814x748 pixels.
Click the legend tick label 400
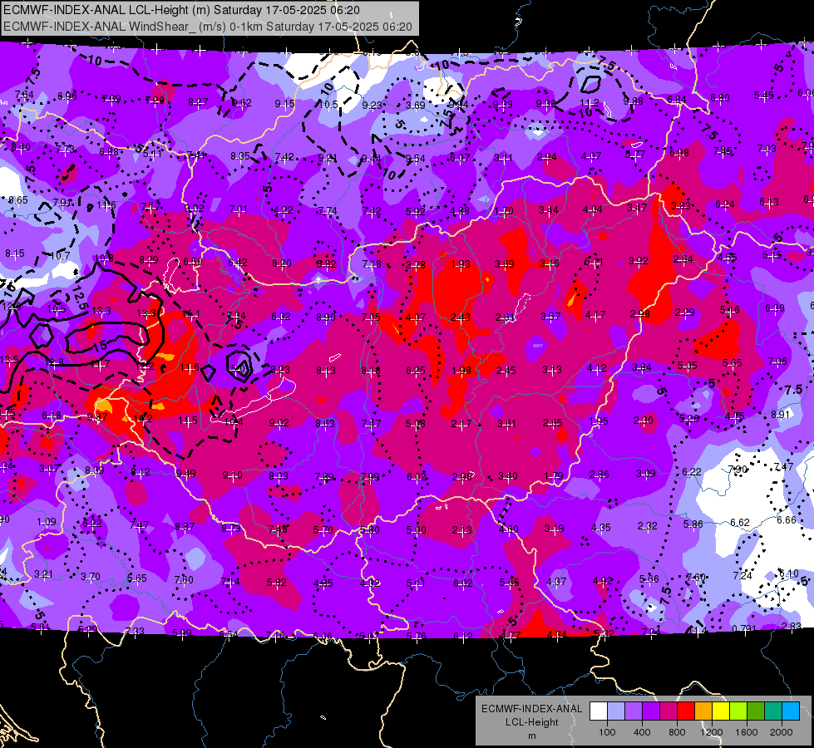642,732
